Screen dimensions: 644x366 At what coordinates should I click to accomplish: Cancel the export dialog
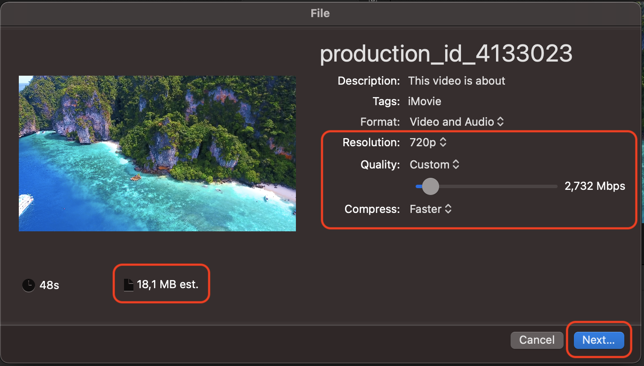[x=537, y=340]
